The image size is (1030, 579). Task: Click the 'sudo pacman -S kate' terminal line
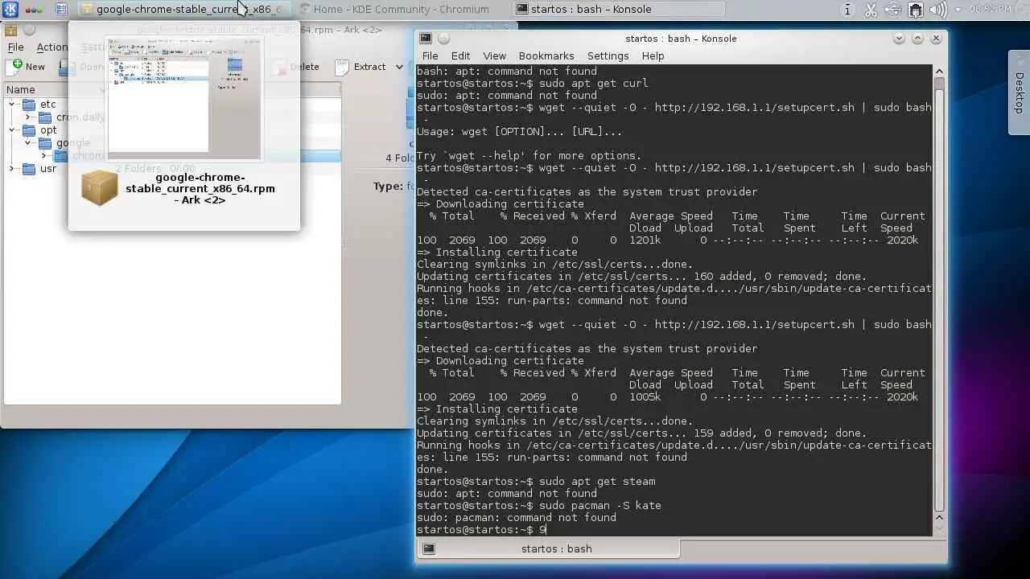coord(538,506)
